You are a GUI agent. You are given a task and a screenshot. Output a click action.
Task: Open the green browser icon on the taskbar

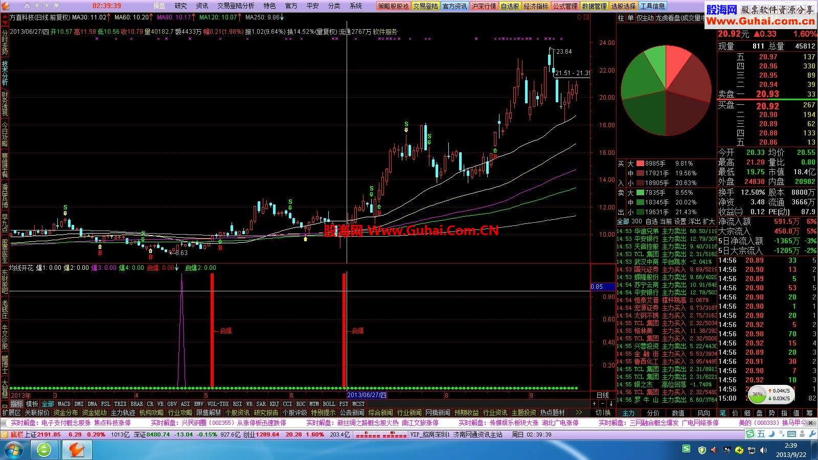click(44, 450)
